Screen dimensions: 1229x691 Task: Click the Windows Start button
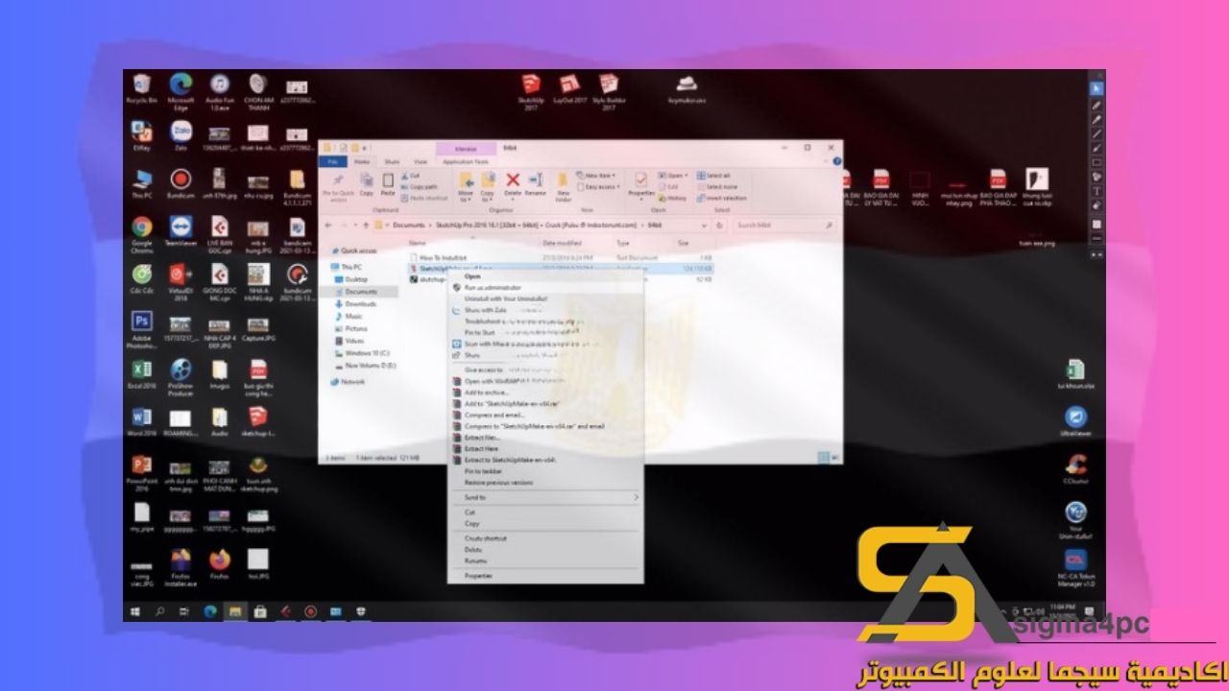136,611
